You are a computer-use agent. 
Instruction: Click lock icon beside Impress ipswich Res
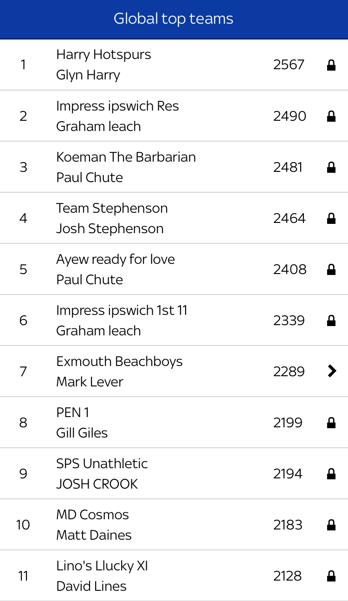tap(331, 116)
